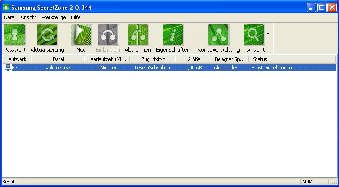
Task: Click 'Es ist eingebunden.' status cell
Action: tap(273, 68)
